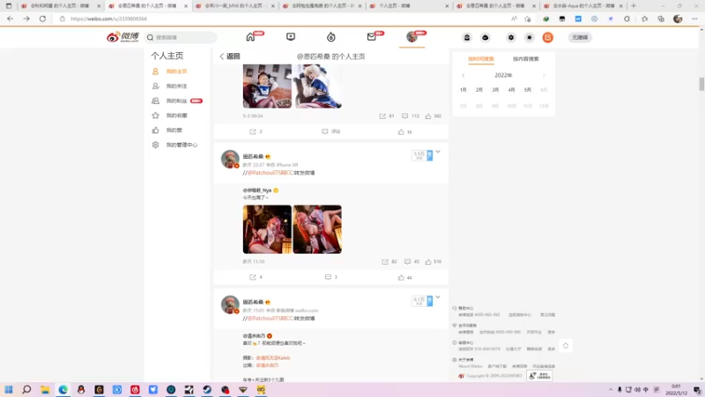Select 5月 in the month picker

pyautogui.click(x=528, y=90)
